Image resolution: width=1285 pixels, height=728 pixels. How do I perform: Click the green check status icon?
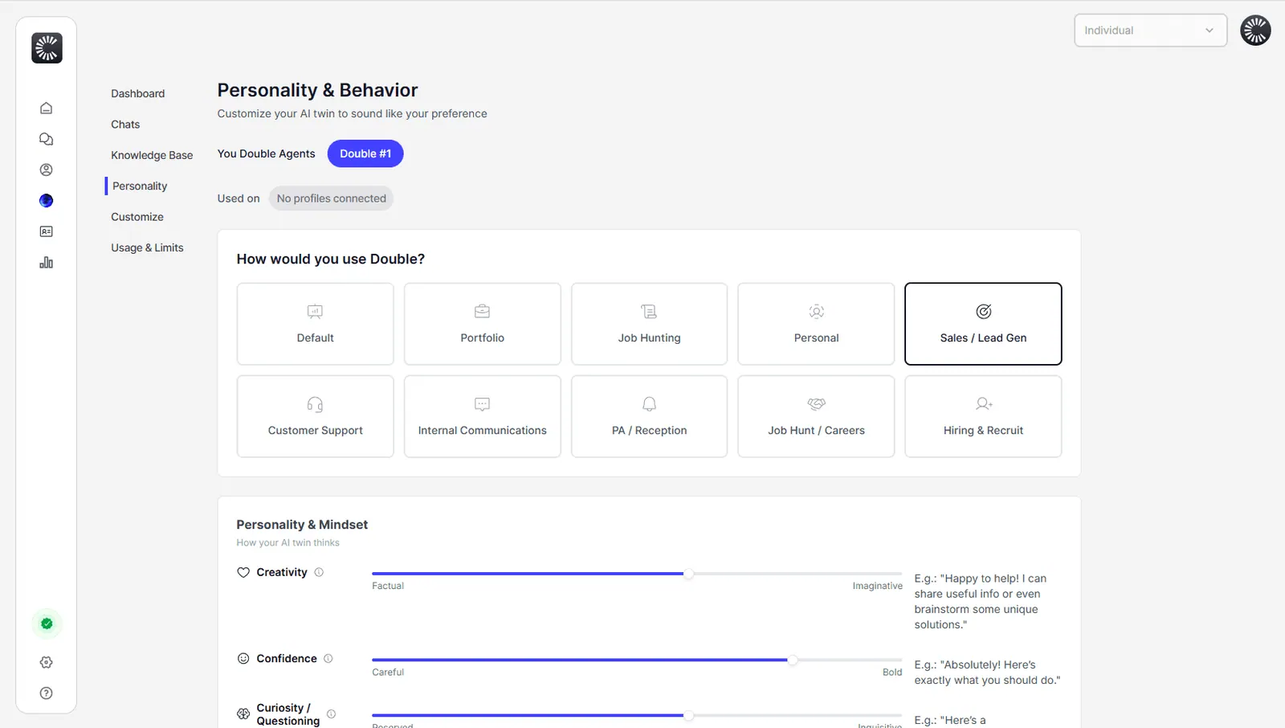click(x=47, y=624)
